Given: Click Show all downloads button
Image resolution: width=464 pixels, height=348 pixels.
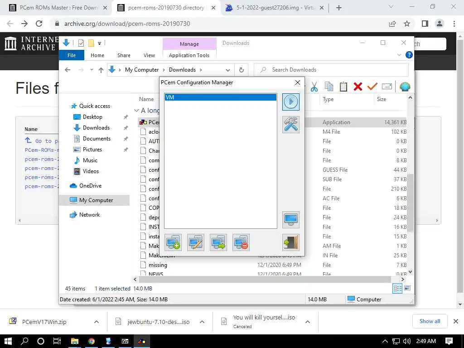Looking at the screenshot, I should coord(430,321).
